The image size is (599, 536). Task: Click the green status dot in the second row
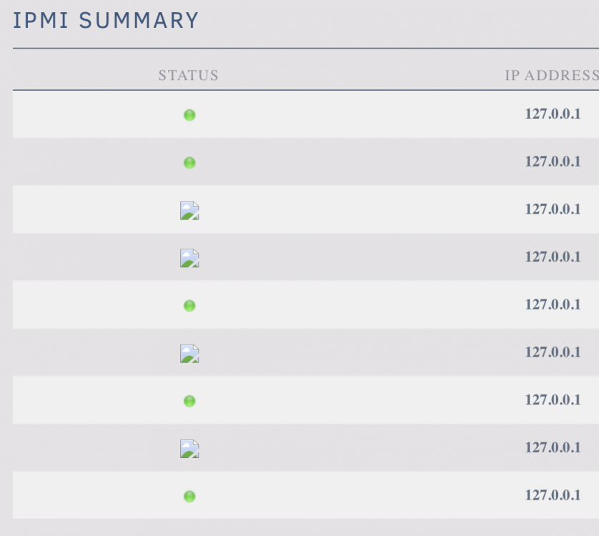[x=189, y=163]
